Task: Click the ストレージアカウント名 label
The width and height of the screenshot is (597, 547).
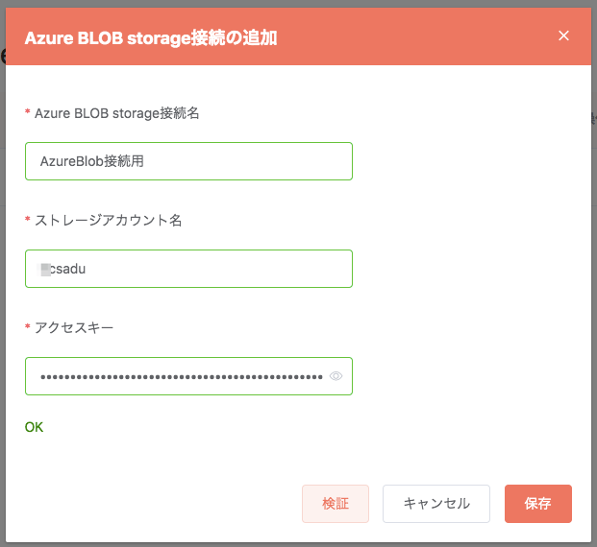Action: tap(109, 221)
